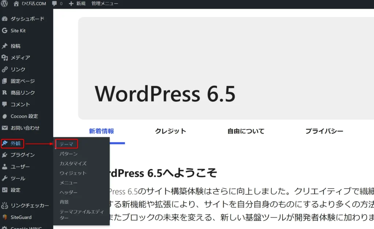Click the plus icon for 新規
Screen dimensions: 374x229
pos(71,4)
